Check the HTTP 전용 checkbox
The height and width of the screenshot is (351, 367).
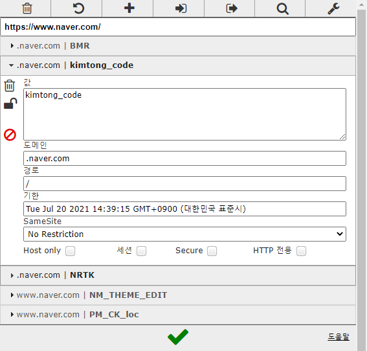(301, 251)
